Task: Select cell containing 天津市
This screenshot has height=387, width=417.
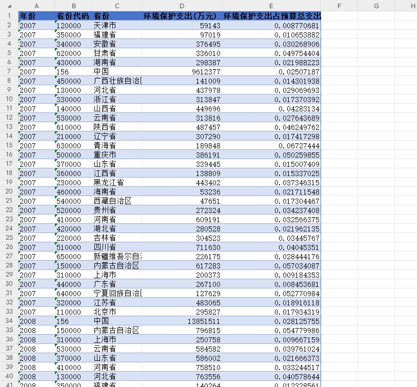Action: pyautogui.click(x=117, y=25)
